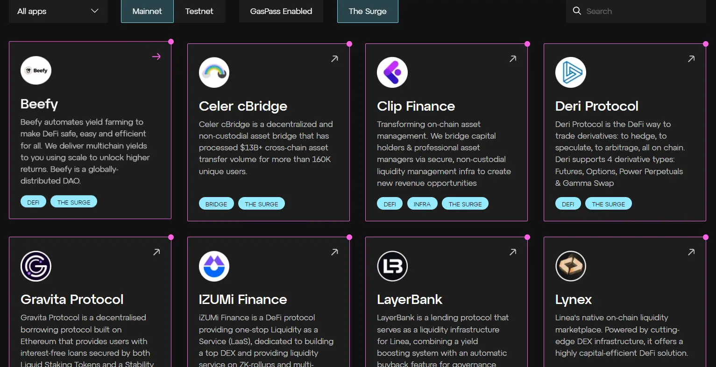Click the INFRA tag on Clip Finance
Viewport: 716px width, 367px height.
(422, 204)
